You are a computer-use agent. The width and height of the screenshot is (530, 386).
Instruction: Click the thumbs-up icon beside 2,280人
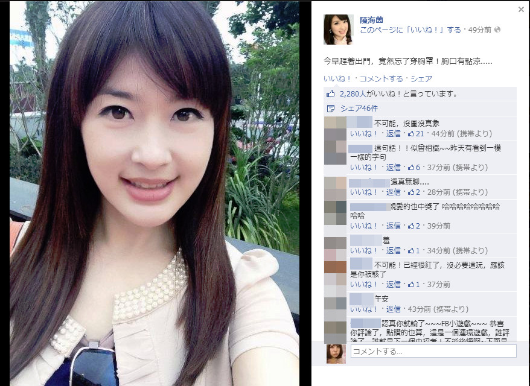(330, 94)
